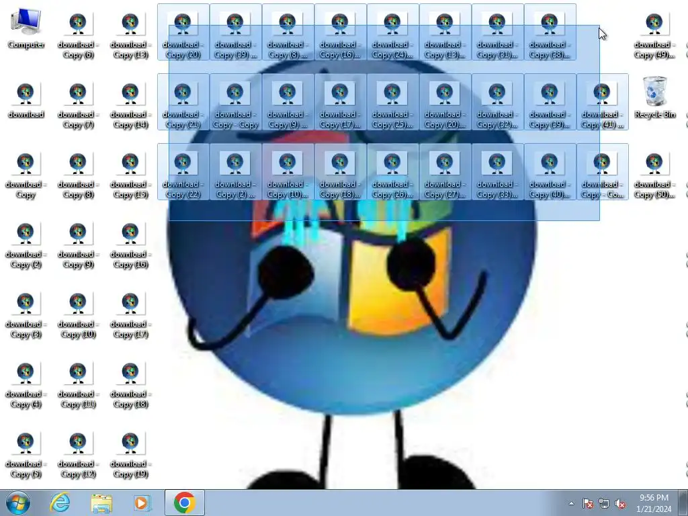Open the clock showing 9:56 PM

(x=654, y=503)
